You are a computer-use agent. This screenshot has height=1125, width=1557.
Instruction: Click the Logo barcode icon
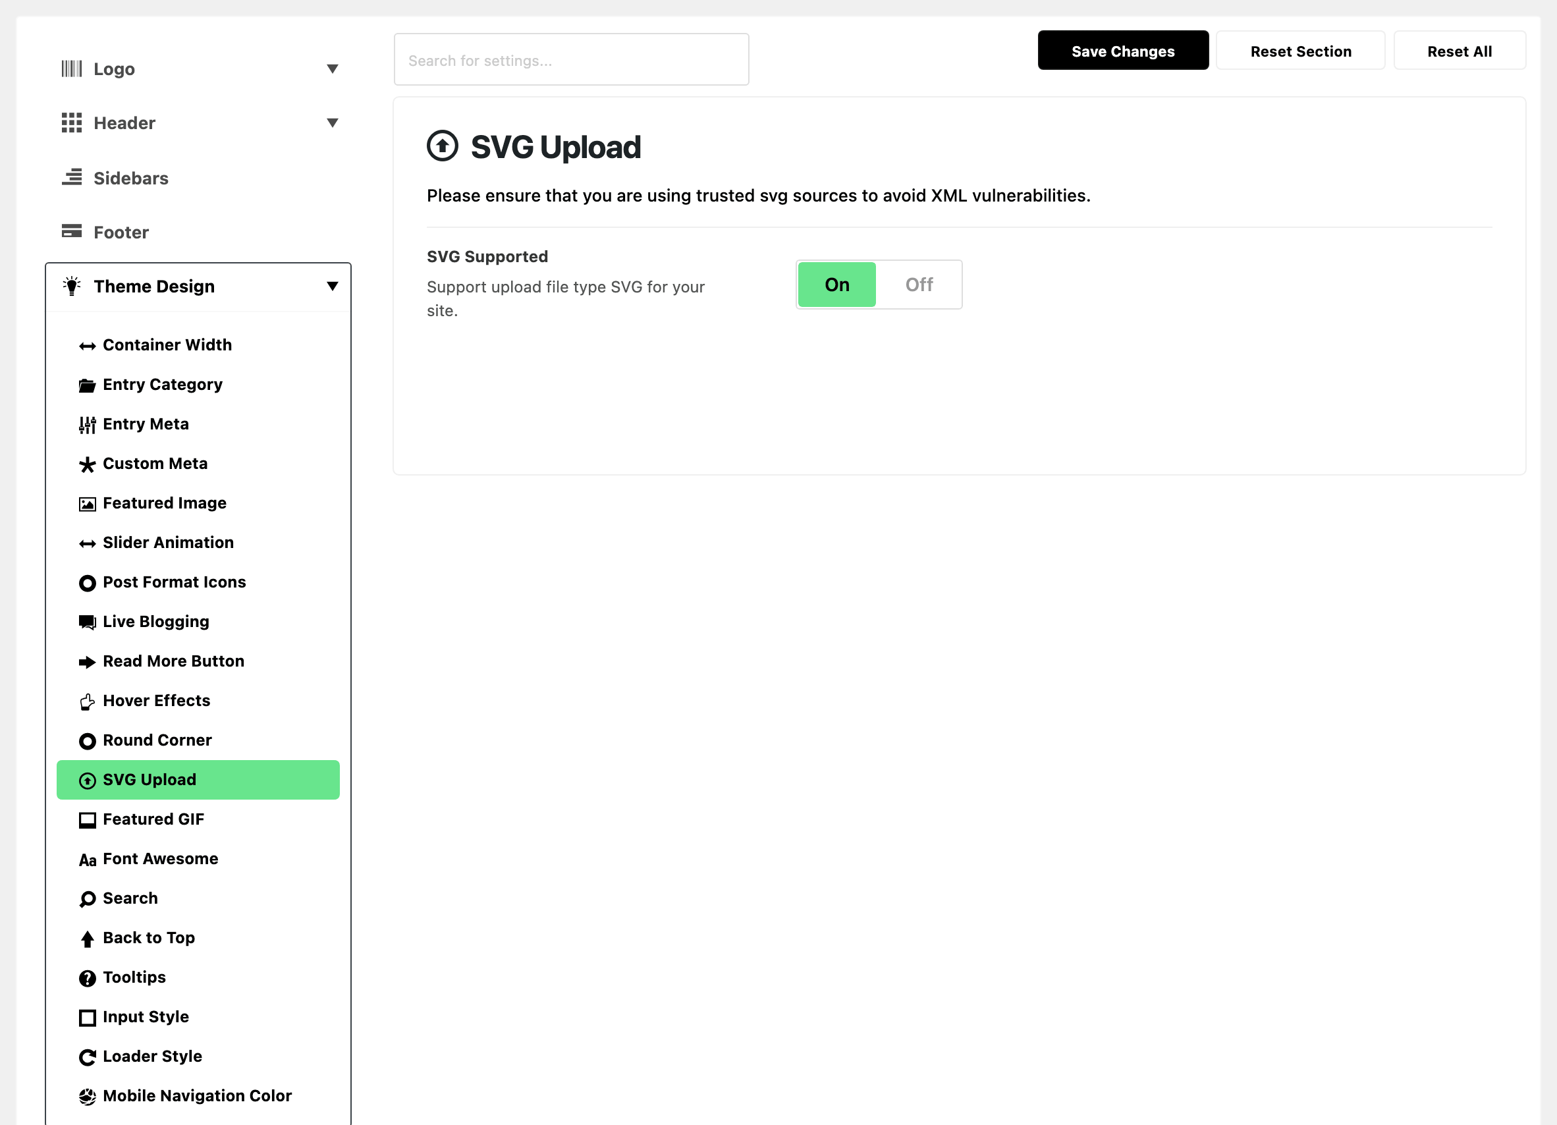pyautogui.click(x=71, y=69)
